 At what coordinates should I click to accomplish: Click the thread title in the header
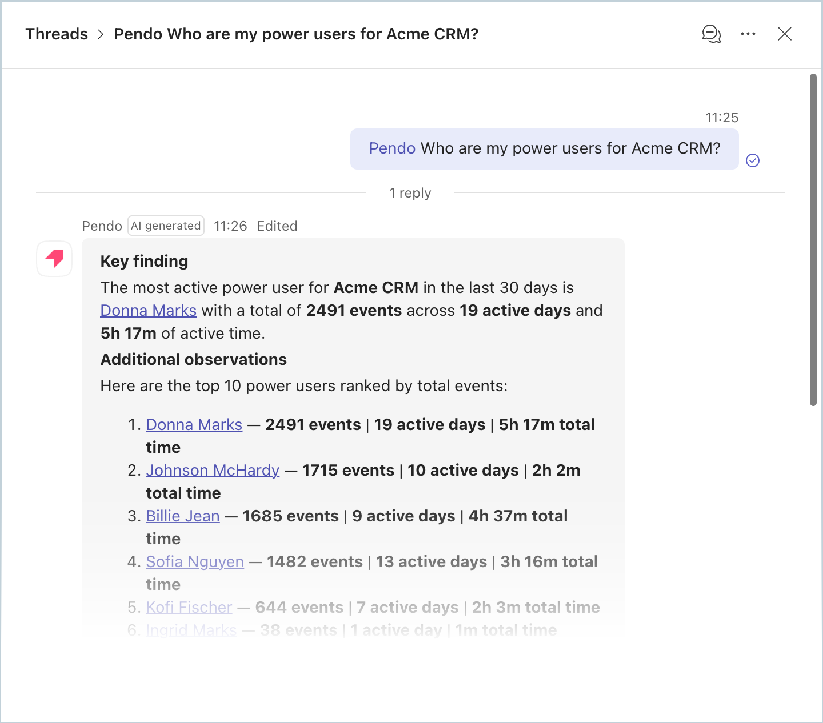pyautogui.click(x=296, y=34)
